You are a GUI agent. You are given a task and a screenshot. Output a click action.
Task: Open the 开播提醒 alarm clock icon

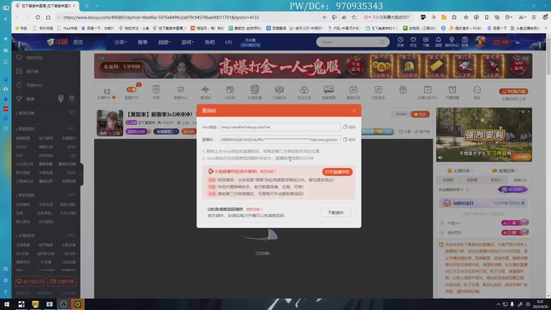[x=453, y=92]
